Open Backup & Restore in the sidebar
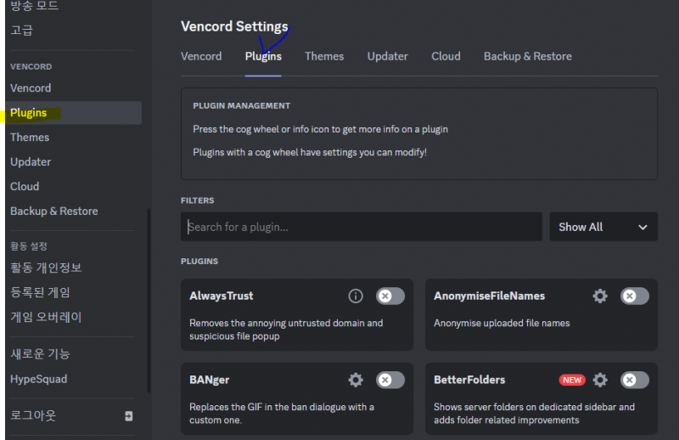Viewport: 679px width, 440px height. pos(54,212)
